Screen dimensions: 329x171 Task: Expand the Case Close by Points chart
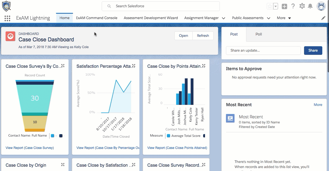point(204,66)
